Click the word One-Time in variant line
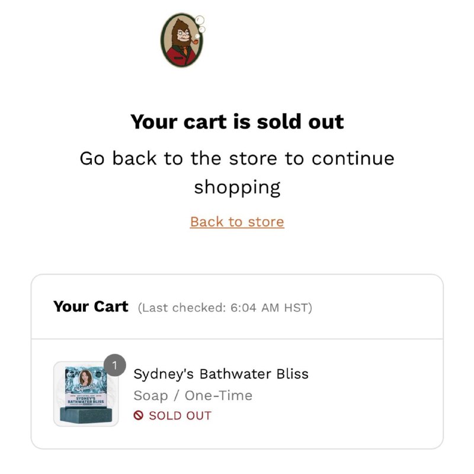This screenshot has width=474, height=474. pos(219,395)
